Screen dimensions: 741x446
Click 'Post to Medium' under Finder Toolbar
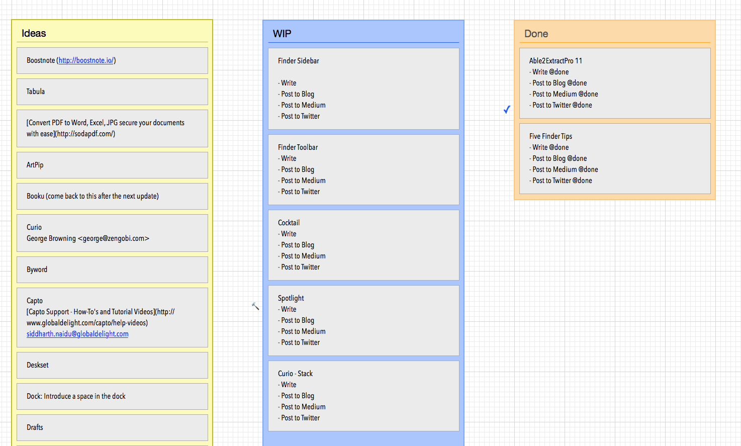point(302,181)
